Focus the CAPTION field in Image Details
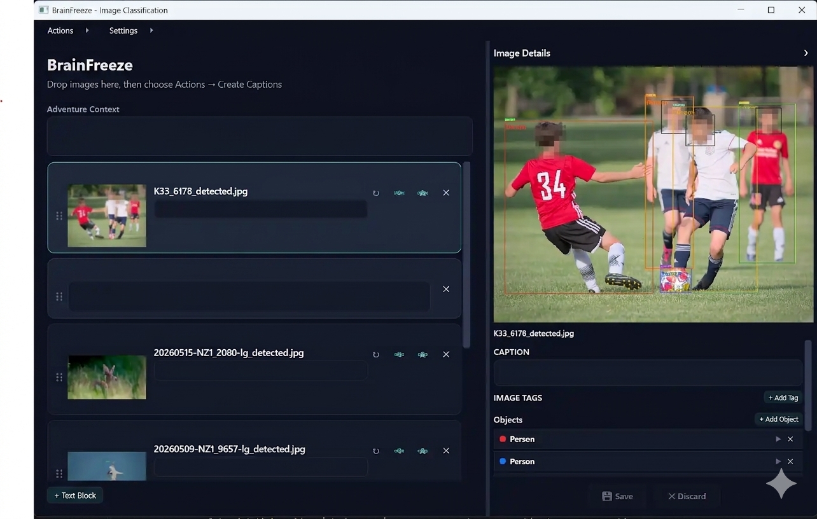The image size is (817, 519). [x=648, y=373]
